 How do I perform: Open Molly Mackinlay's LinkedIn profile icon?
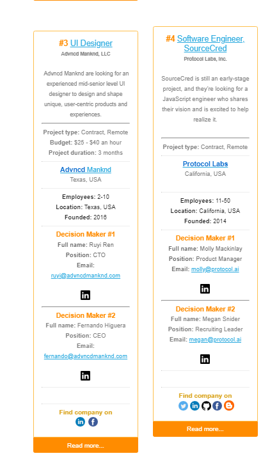tap(205, 289)
